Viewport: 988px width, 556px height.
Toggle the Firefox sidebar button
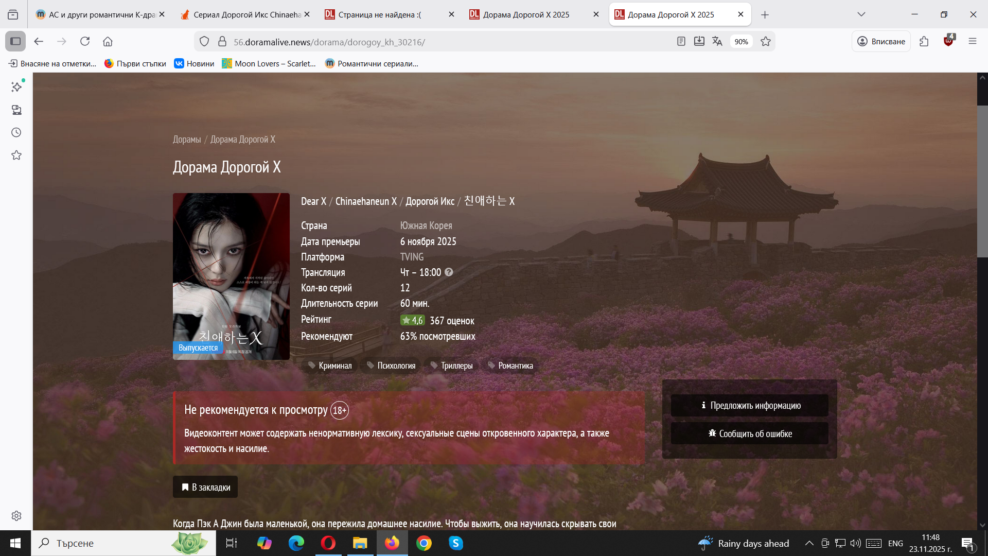point(15,41)
